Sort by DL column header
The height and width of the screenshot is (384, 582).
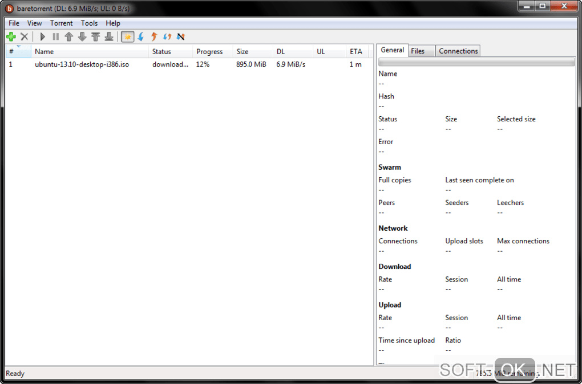(293, 51)
